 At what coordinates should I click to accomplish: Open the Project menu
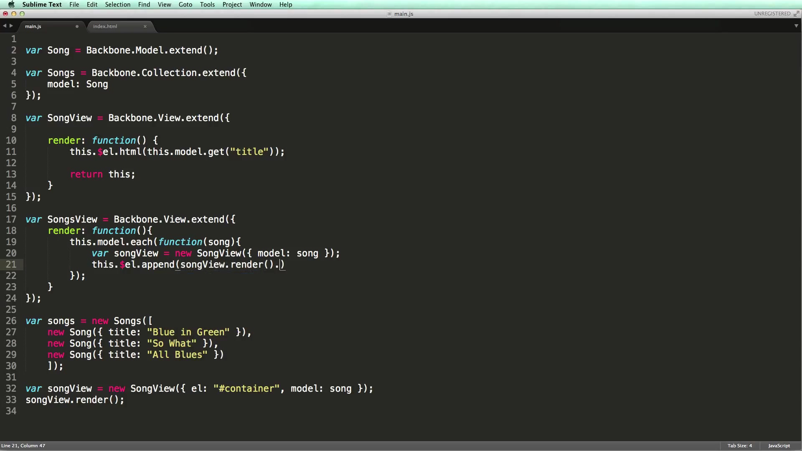(x=232, y=5)
